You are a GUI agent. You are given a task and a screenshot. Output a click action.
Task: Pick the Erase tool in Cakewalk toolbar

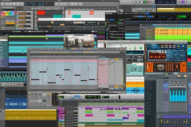click(x=64, y=22)
